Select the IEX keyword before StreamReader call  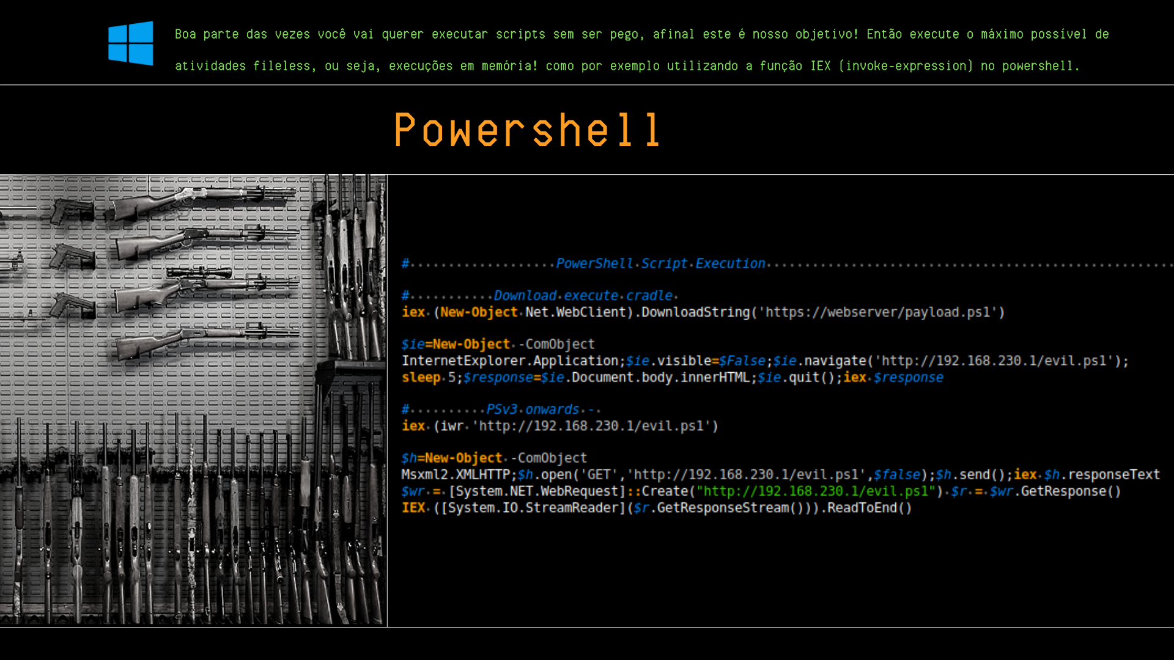(415, 507)
